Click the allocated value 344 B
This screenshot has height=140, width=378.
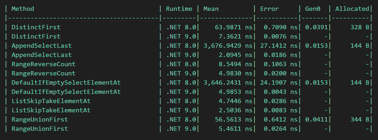pyautogui.click(x=360, y=119)
